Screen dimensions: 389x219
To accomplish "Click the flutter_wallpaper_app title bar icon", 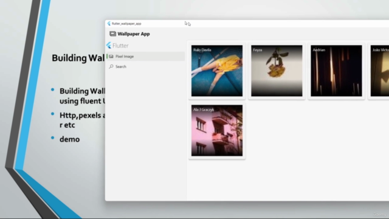I will click(109, 24).
